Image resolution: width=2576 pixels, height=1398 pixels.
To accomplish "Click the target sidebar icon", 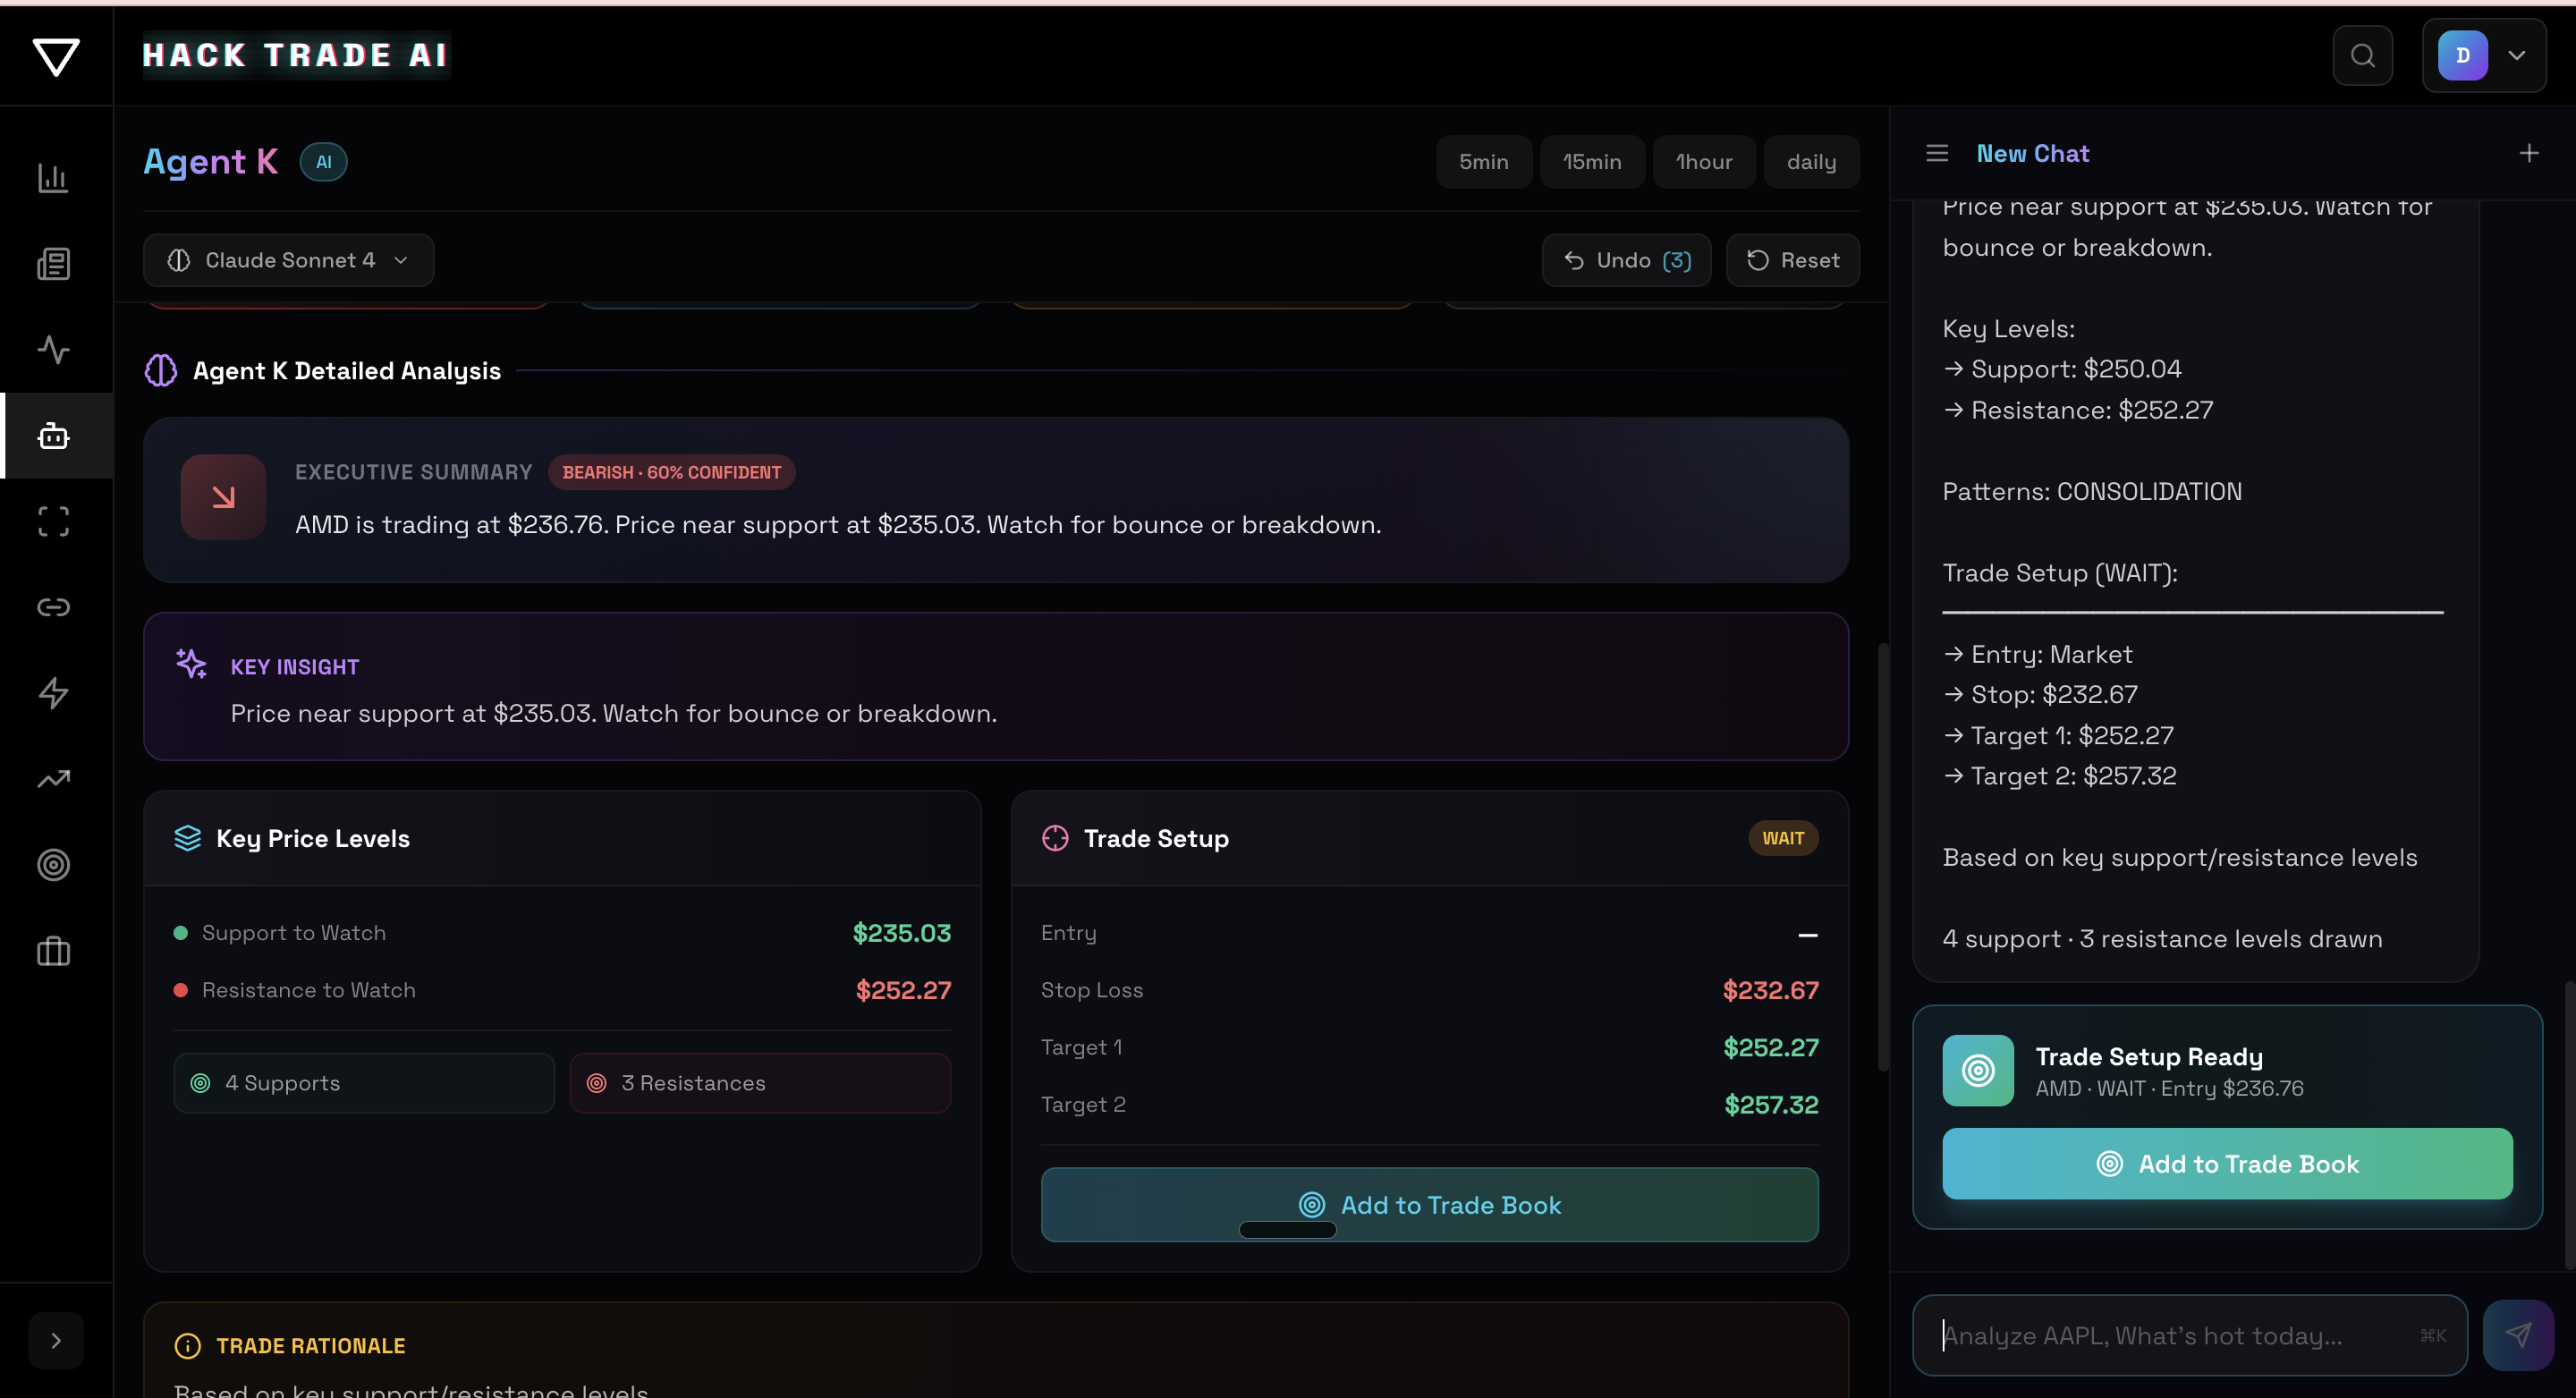I will (x=53, y=865).
